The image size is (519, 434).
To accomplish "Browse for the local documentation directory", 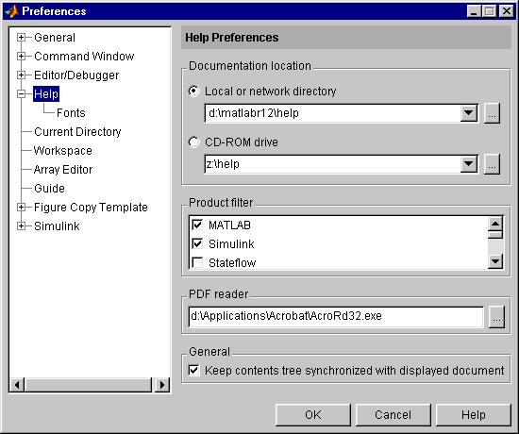I will click(492, 113).
